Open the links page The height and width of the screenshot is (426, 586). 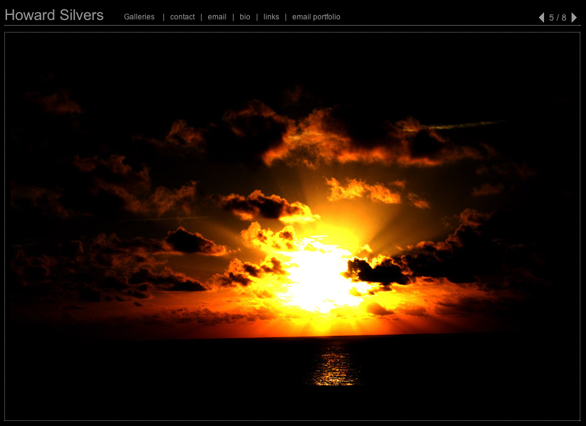tap(271, 17)
